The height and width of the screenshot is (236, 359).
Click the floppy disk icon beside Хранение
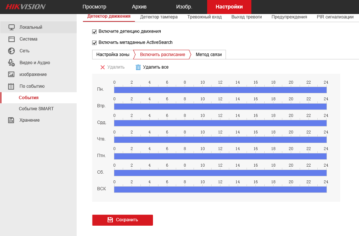click(11, 120)
